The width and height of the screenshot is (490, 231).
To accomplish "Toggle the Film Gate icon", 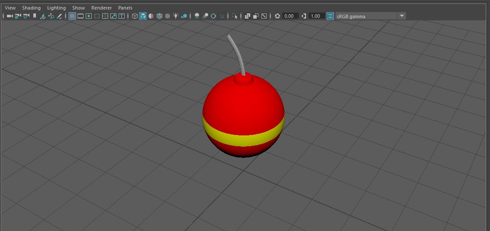I will [x=81, y=16].
